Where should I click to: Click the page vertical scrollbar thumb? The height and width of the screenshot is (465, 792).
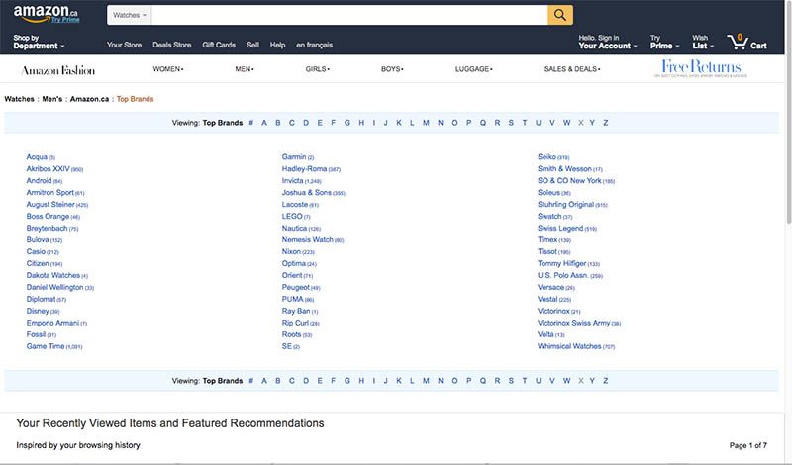click(x=788, y=111)
